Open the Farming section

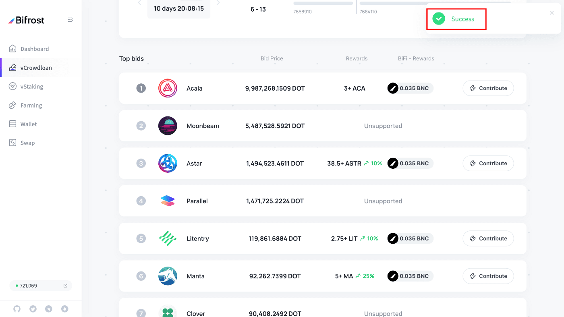coord(31,106)
